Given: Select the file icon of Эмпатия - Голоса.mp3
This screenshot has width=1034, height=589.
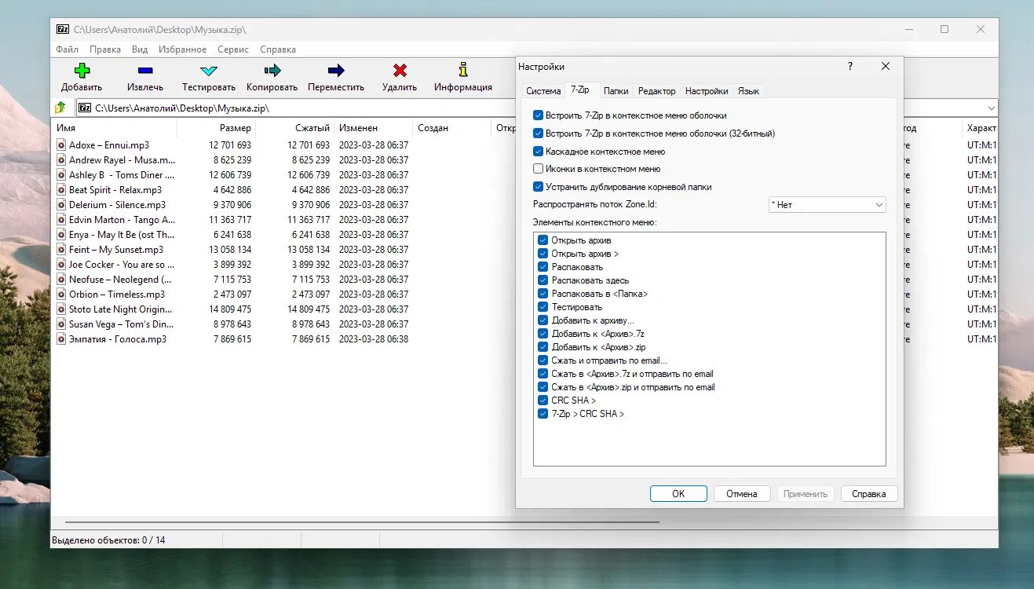Looking at the screenshot, I should point(62,339).
